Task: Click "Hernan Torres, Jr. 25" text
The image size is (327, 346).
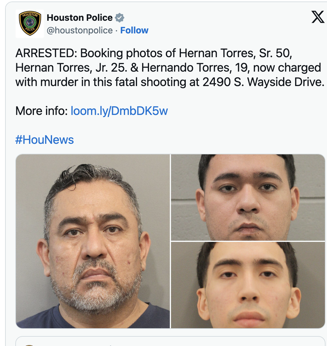Action: (71, 68)
